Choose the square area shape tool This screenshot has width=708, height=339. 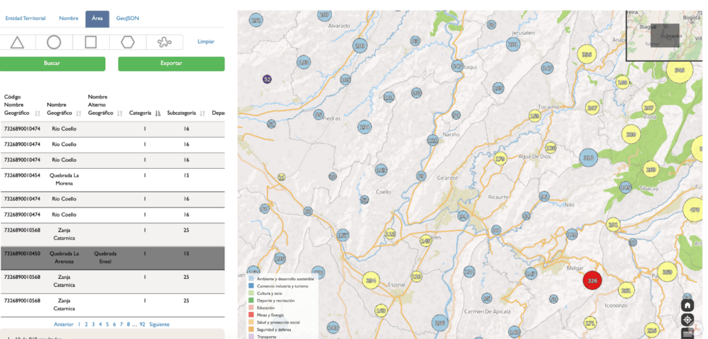coord(91,42)
